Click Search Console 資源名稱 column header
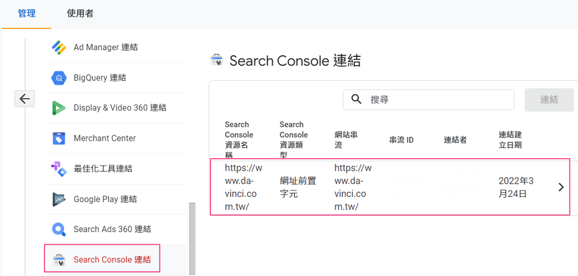This screenshot has height=276, width=578. pos(239,140)
